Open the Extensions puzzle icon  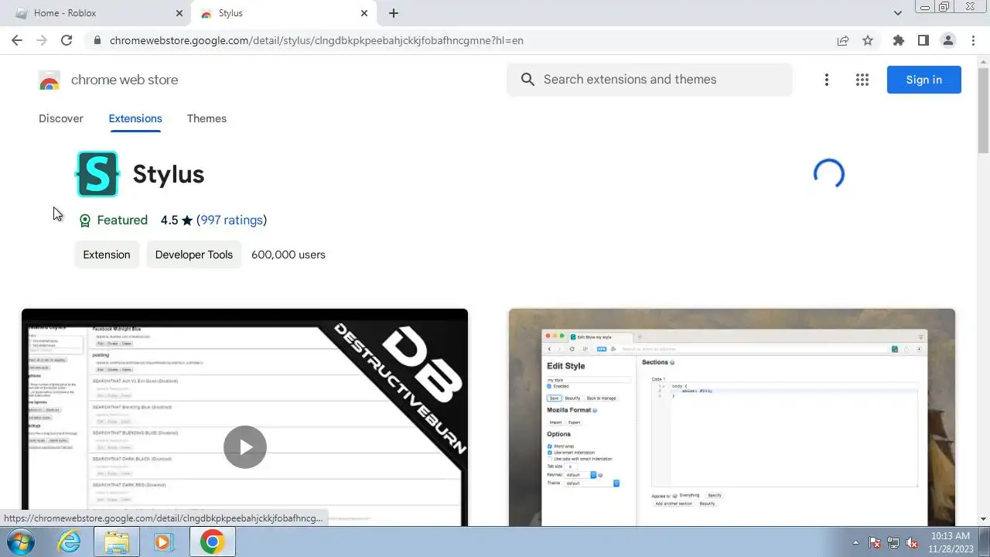898,40
